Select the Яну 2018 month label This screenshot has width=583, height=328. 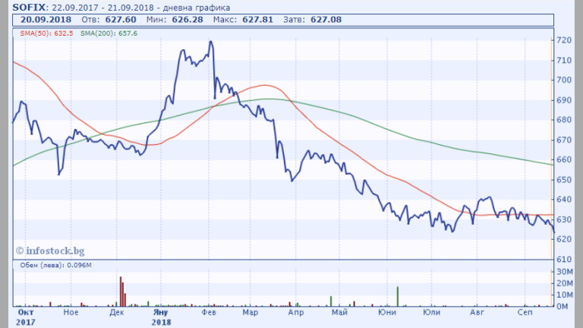(160, 316)
